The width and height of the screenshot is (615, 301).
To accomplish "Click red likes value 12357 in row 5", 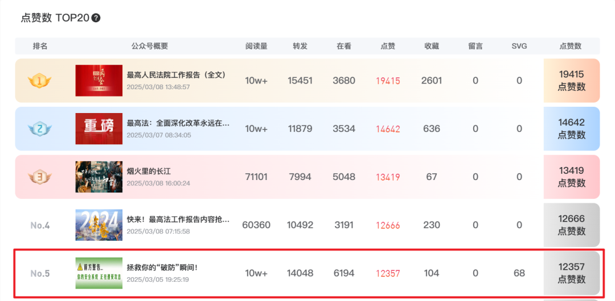I will click(x=388, y=274).
